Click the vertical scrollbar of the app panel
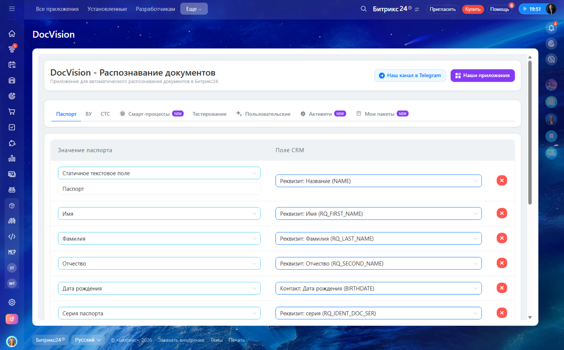The height and width of the screenshot is (350, 564). [530, 133]
